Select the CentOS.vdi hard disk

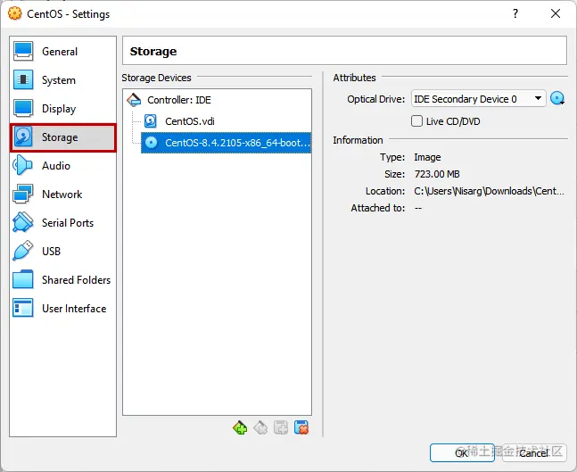pos(226,121)
